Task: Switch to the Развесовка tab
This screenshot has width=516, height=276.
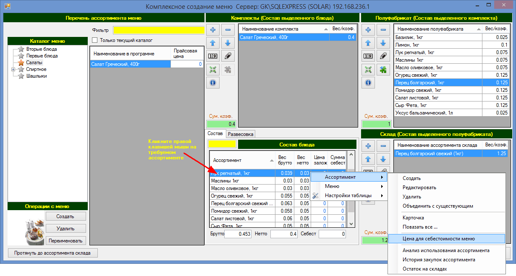Action: (241, 134)
